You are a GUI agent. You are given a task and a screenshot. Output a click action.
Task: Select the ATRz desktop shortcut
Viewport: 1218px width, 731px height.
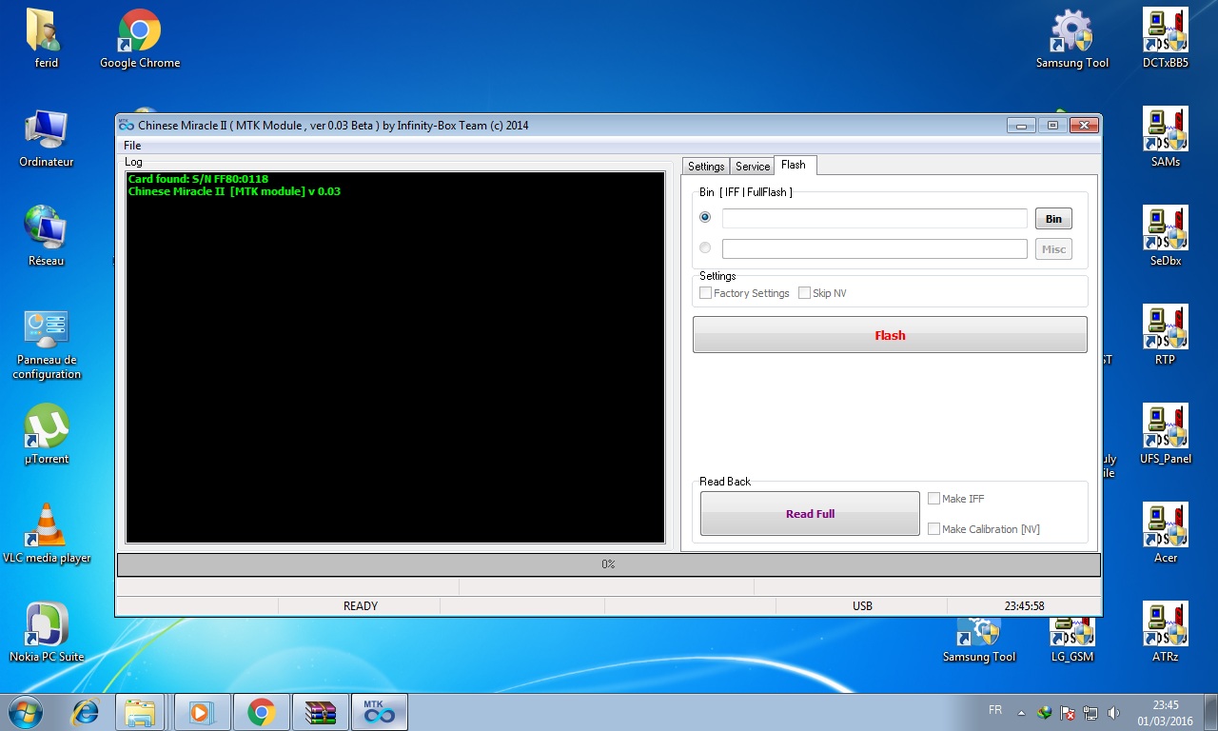(1166, 632)
